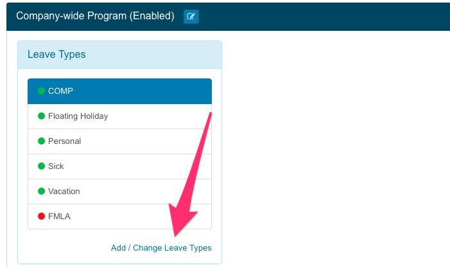Click the edit icon beside Company-wide Program
The height and width of the screenshot is (268, 450).
point(191,17)
